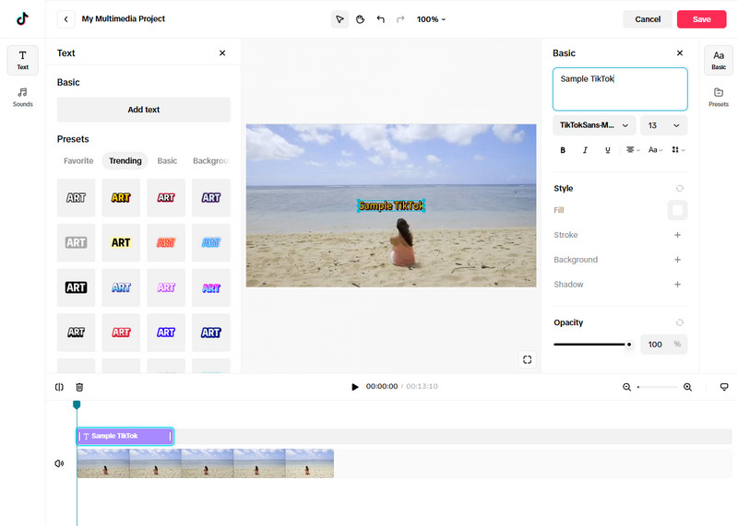
Task: Save the project
Action: coord(701,19)
